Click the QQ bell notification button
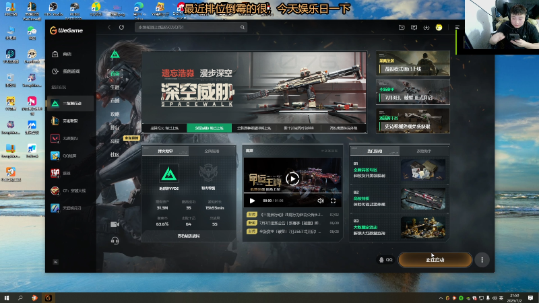The width and height of the screenshot is (539, 303). point(385,260)
